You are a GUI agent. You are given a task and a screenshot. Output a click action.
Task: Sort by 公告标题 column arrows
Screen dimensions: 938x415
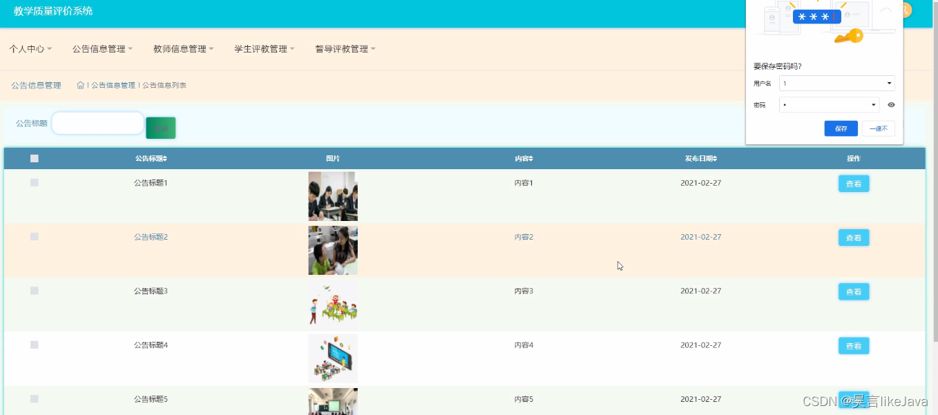pos(165,159)
